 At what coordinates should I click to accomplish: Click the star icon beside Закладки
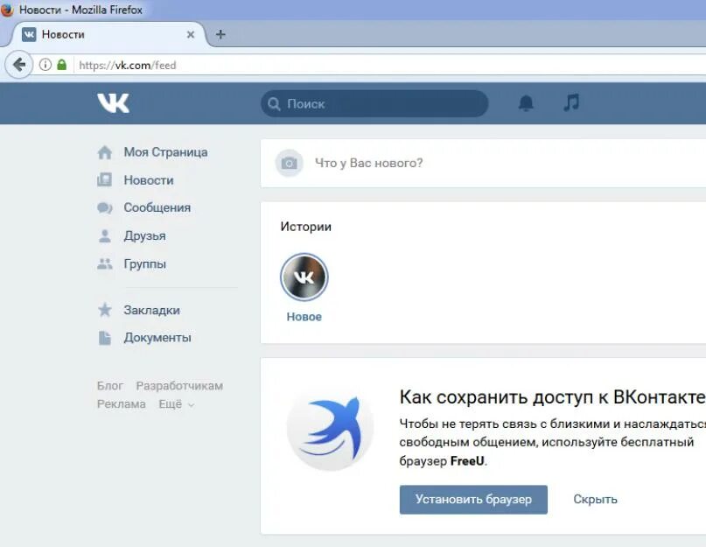tap(104, 310)
